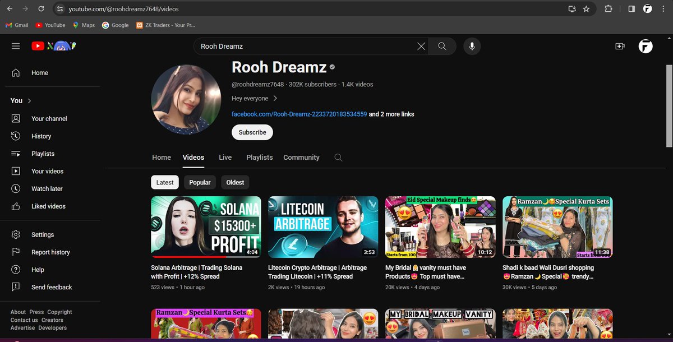The width and height of the screenshot is (673, 342).
Task: Click the YouTube logo in the header
Action: [53, 46]
